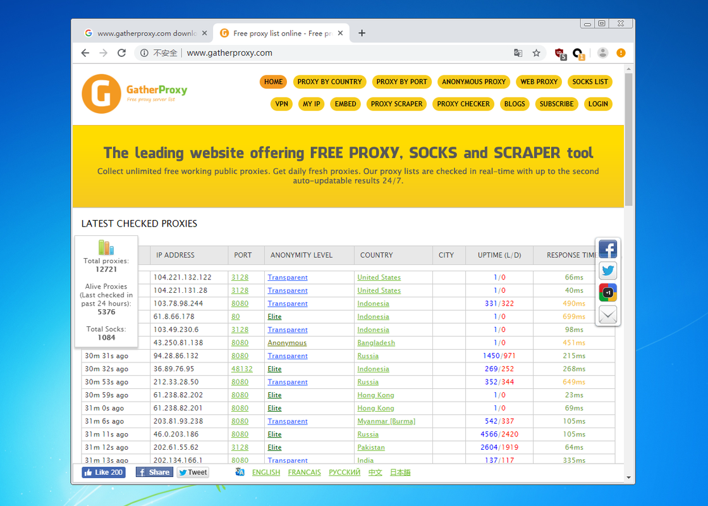Open the HOME menu item
The width and height of the screenshot is (708, 506).
(273, 82)
